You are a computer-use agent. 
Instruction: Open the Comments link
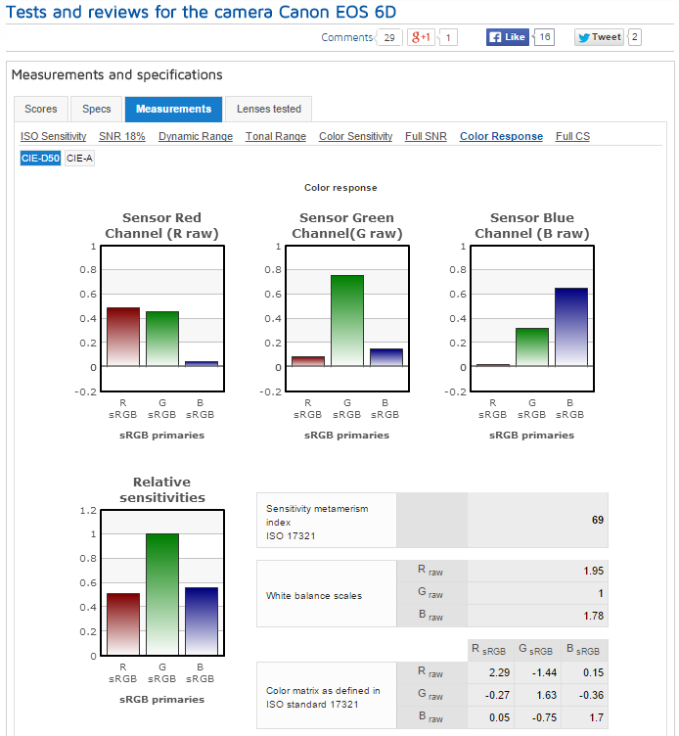346,37
